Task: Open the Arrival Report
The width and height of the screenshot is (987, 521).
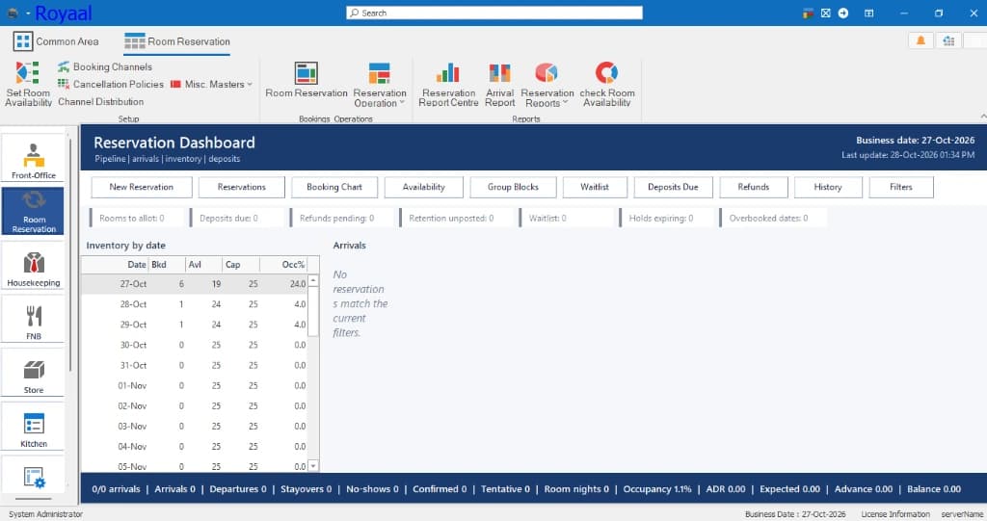Action: coord(500,85)
